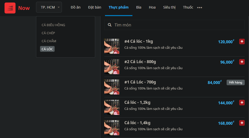Open the Cá lóc - 1,2kg thumbnail

(112, 107)
